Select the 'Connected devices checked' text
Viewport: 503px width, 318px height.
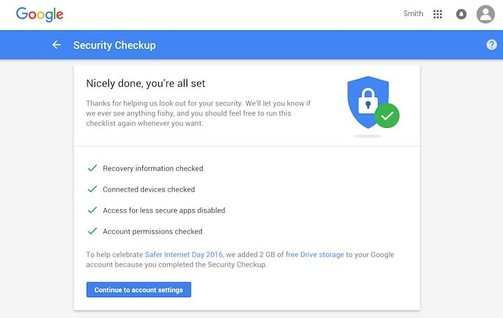click(149, 190)
